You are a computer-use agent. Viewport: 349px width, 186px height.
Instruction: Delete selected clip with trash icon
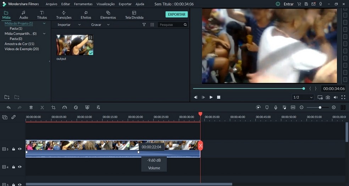(31, 108)
